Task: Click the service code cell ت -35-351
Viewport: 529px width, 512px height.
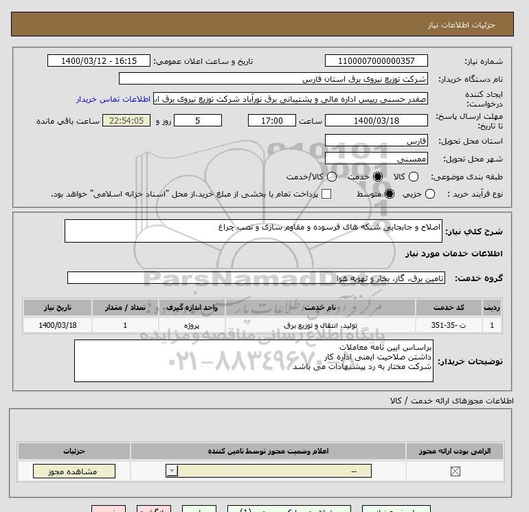Action: (x=449, y=325)
